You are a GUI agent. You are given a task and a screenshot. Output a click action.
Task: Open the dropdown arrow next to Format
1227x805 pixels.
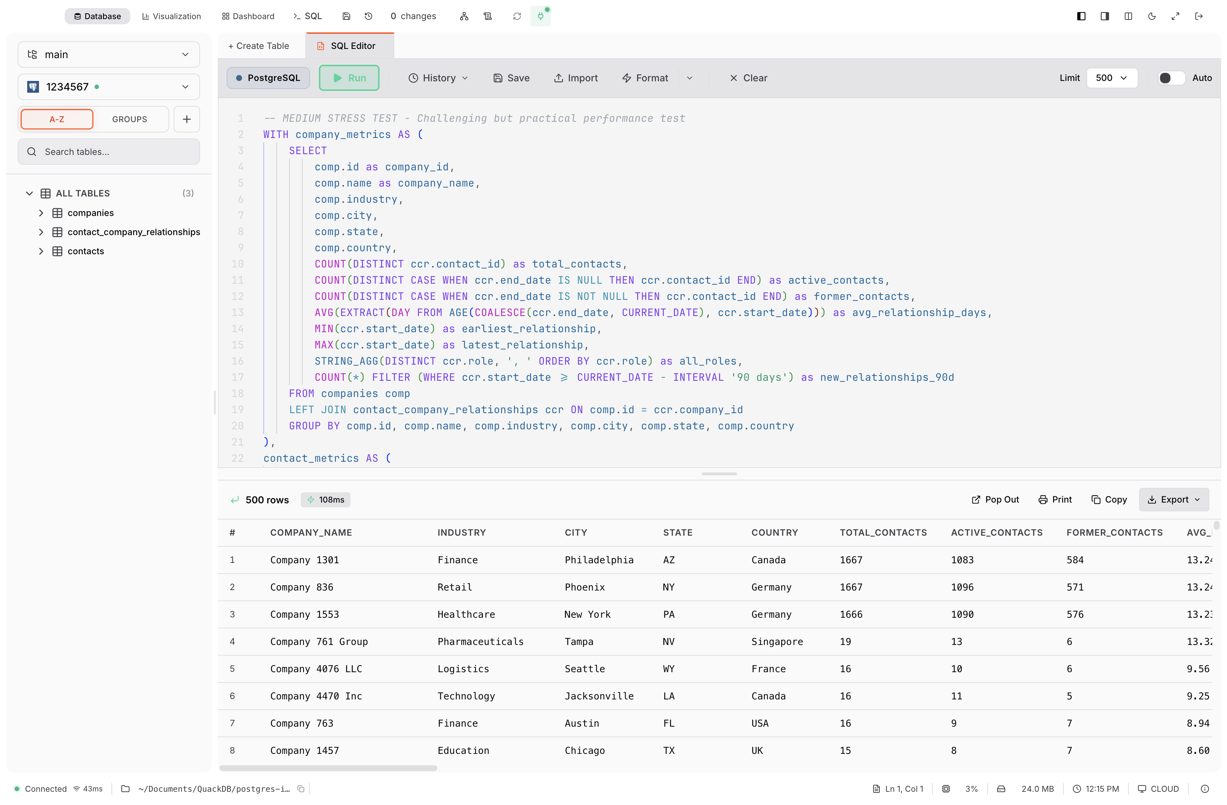[x=689, y=78]
